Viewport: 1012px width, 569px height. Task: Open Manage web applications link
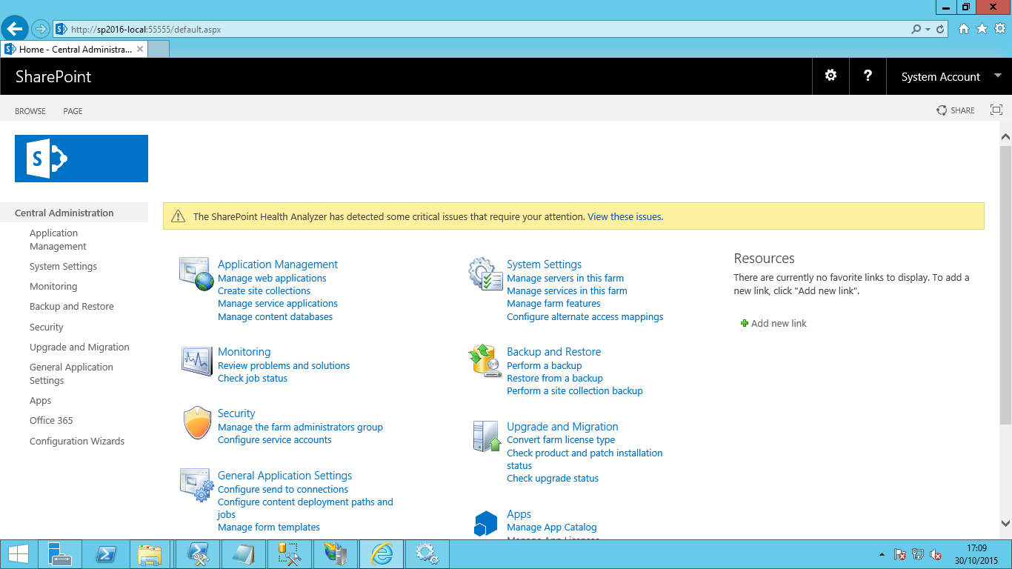tap(272, 279)
